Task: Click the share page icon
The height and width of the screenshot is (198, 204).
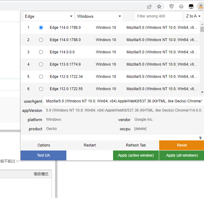Action: click(x=149, y=6)
